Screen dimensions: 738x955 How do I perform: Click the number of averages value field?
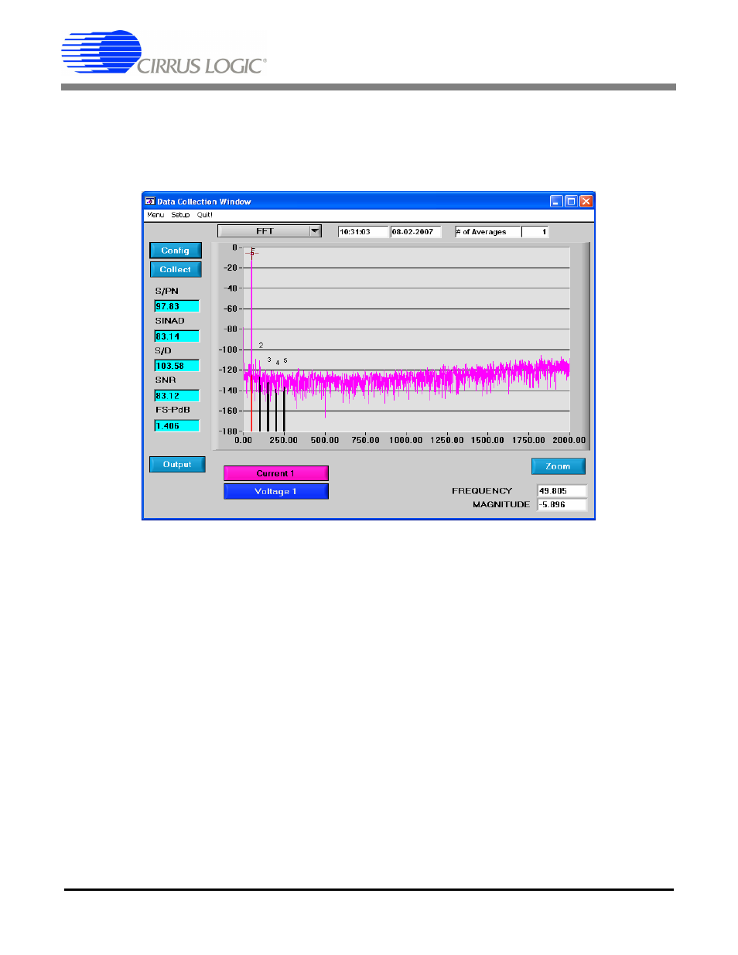(x=535, y=232)
